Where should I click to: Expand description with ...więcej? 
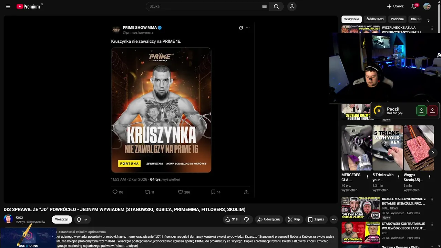point(132,246)
